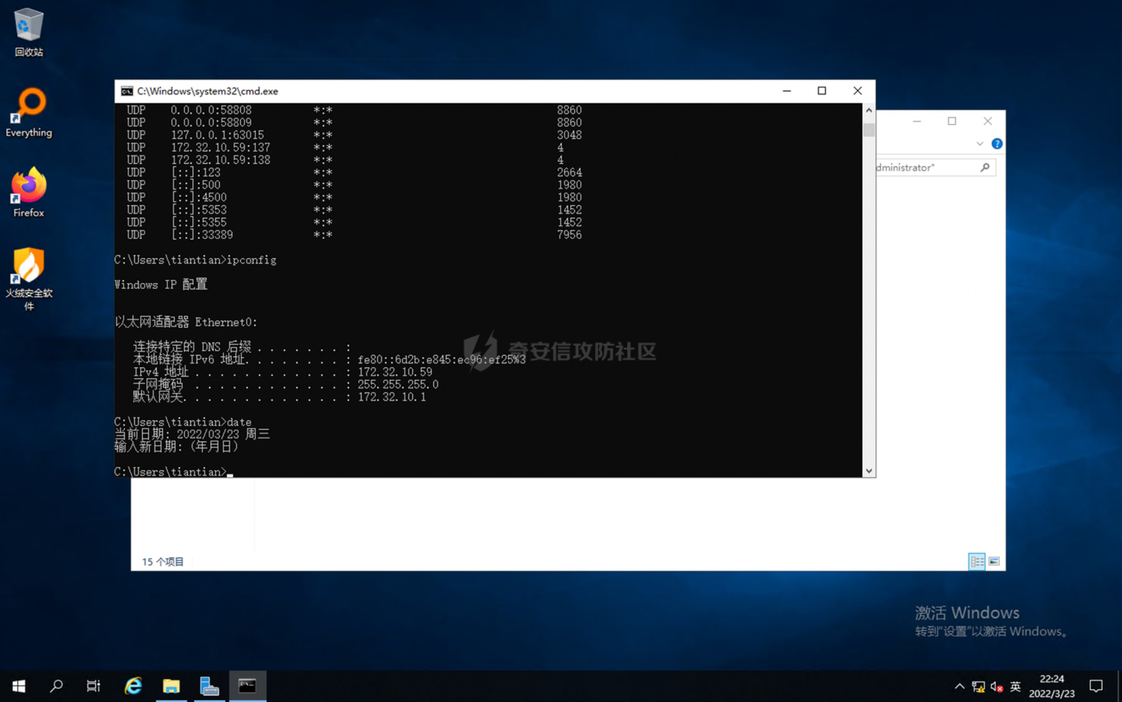Open Server Manager from the taskbar
This screenshot has height=702, width=1122.
[x=209, y=686]
